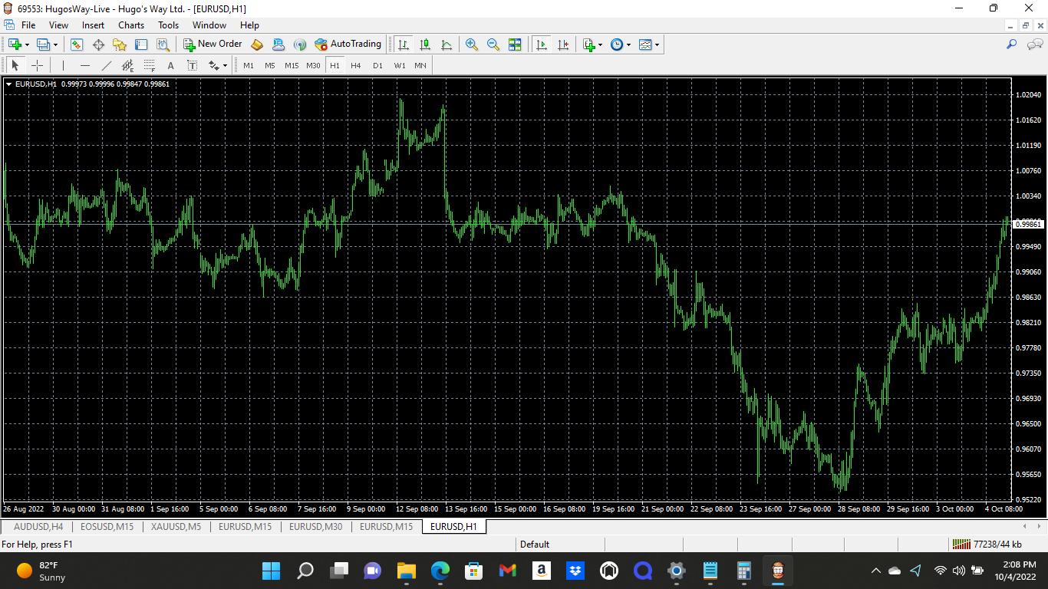The image size is (1048, 589).
Task: Open the Tools menu
Action: [x=168, y=25]
